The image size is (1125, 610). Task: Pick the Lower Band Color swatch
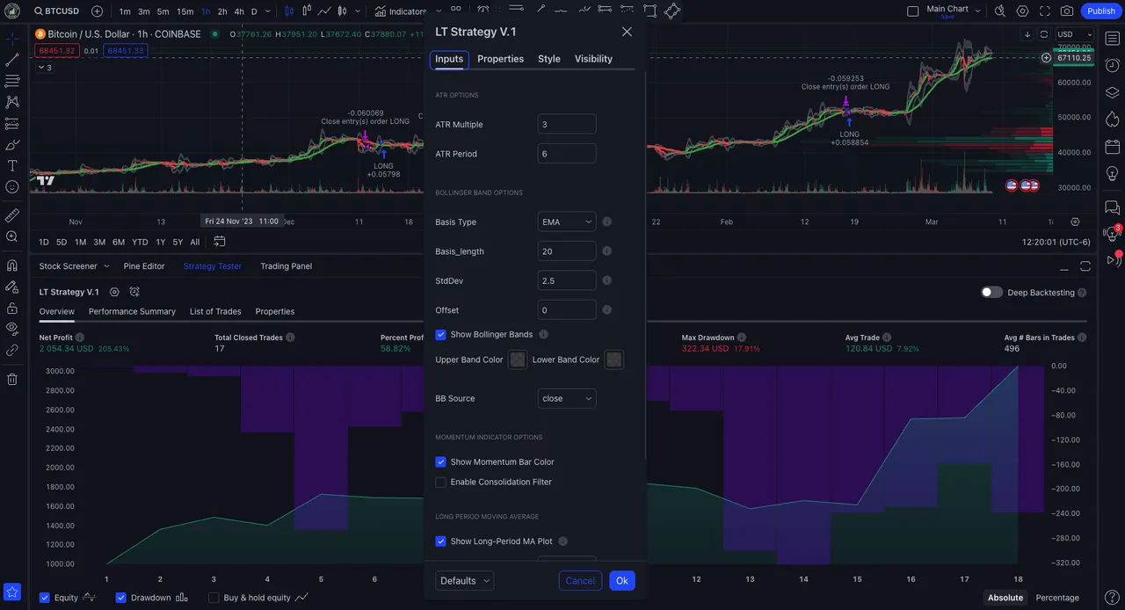point(614,359)
